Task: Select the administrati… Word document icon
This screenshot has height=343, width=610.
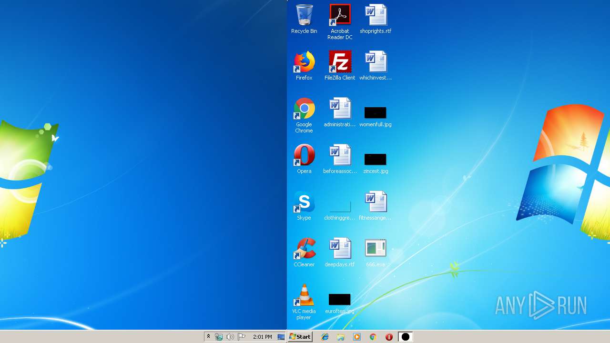Action: coord(340,112)
